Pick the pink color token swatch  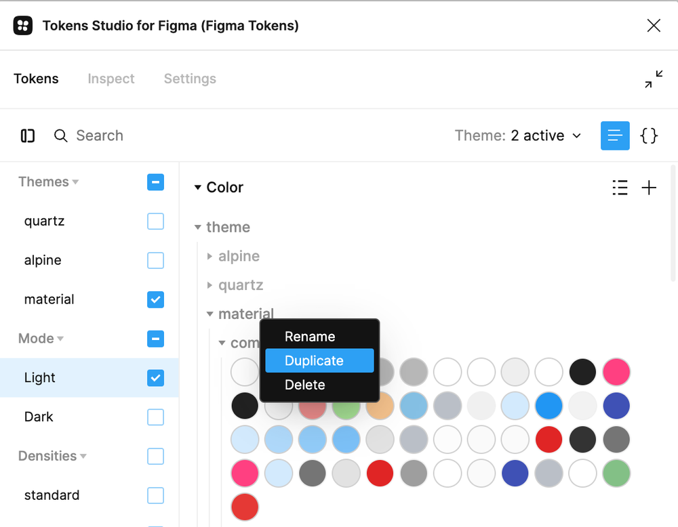(x=616, y=372)
